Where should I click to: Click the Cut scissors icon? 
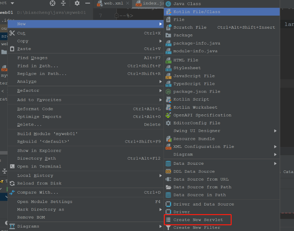(12, 33)
